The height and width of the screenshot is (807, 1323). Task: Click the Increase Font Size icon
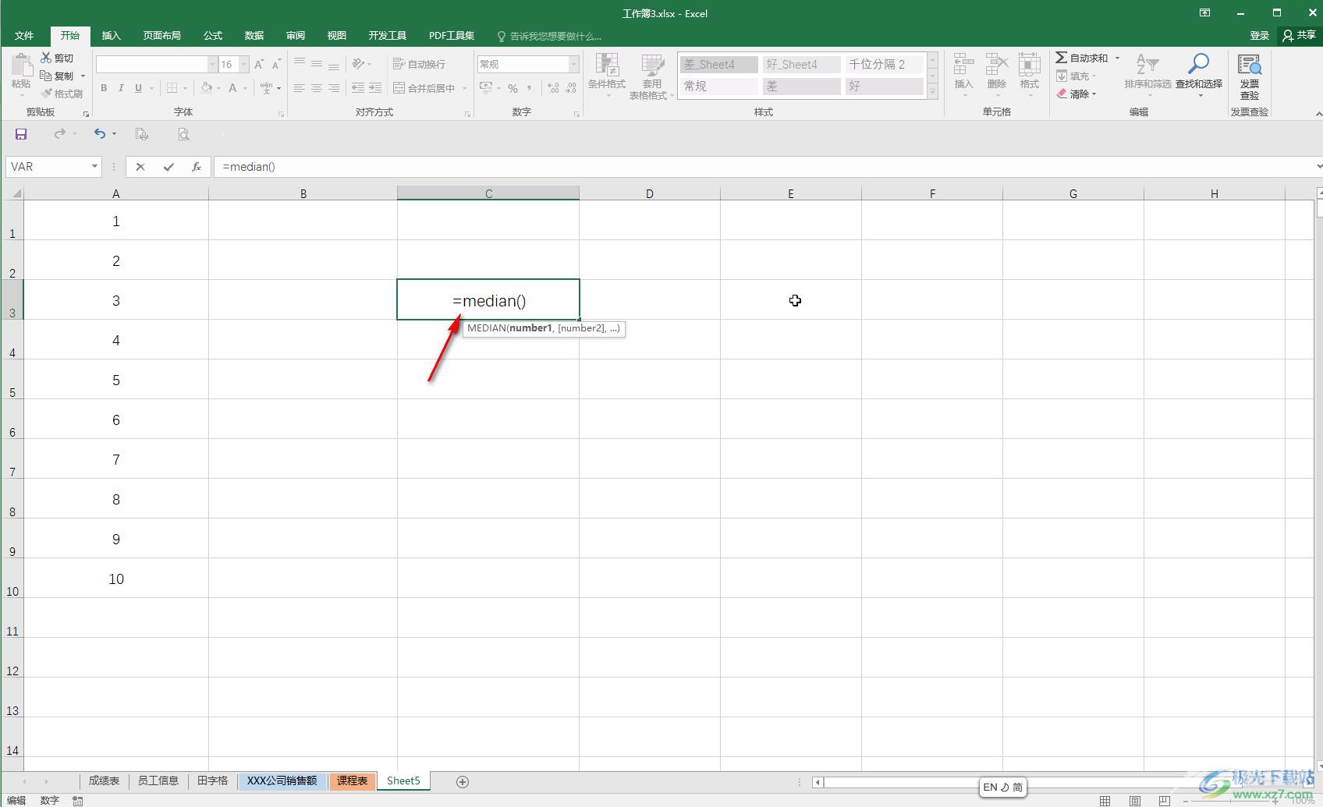click(x=259, y=64)
